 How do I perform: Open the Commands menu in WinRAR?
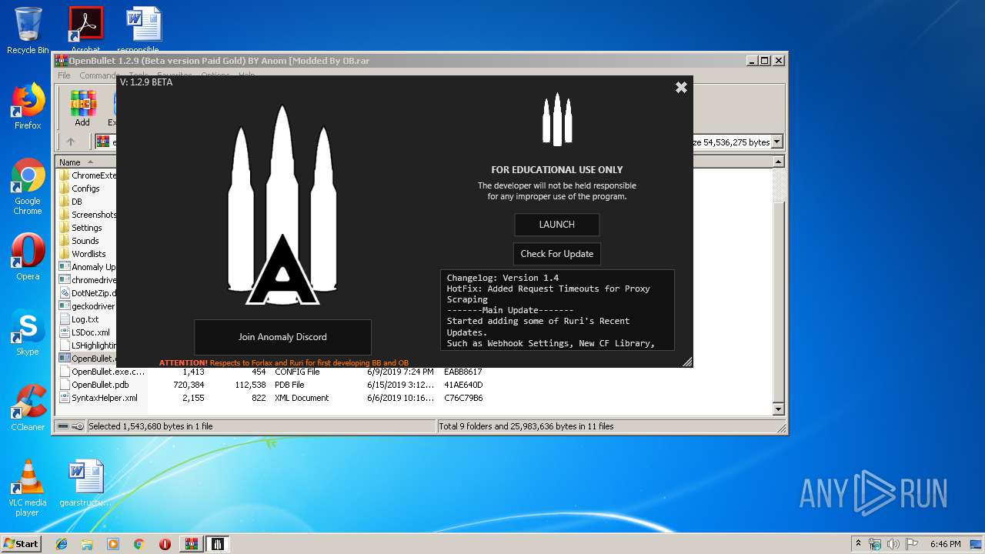point(98,75)
